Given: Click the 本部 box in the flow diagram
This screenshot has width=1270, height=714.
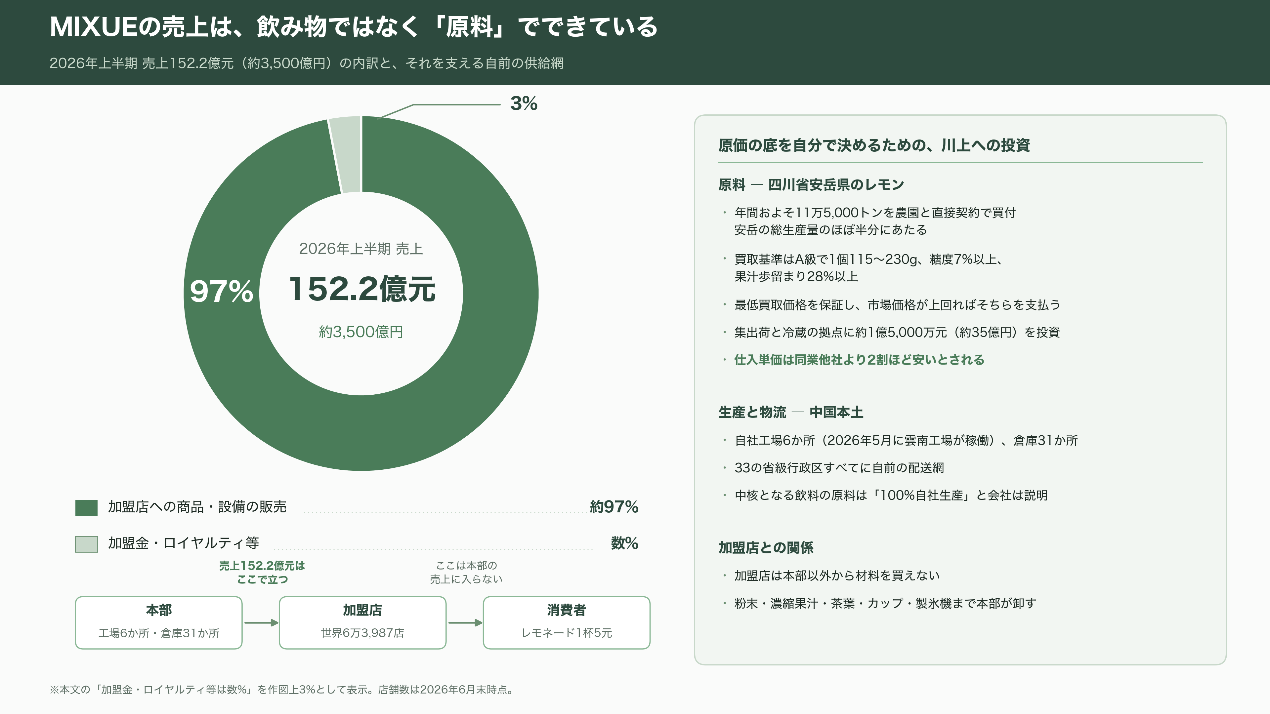Looking at the screenshot, I should coord(159,622).
